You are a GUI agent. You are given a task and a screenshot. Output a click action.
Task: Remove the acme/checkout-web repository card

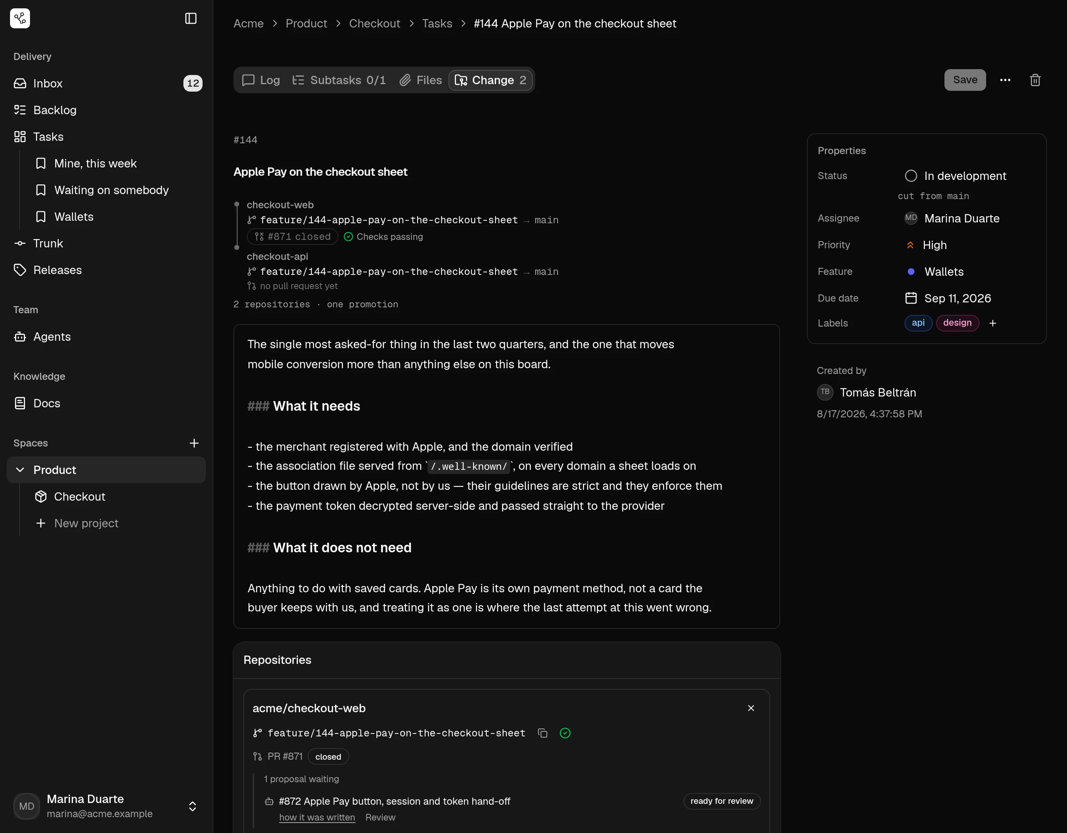click(750, 708)
